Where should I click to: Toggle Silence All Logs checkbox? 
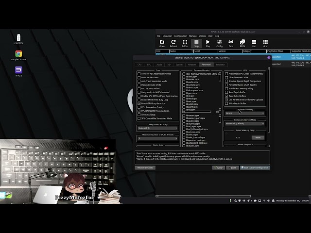(139, 115)
